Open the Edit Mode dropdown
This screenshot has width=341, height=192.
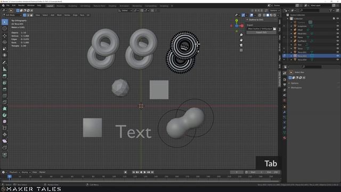[x=12, y=15]
